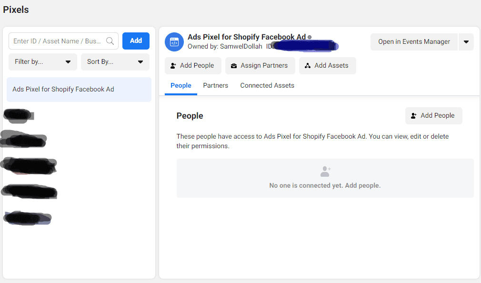481x283 pixels.
Task: Focus the Enter ID / Asset Name field
Action: click(63, 41)
